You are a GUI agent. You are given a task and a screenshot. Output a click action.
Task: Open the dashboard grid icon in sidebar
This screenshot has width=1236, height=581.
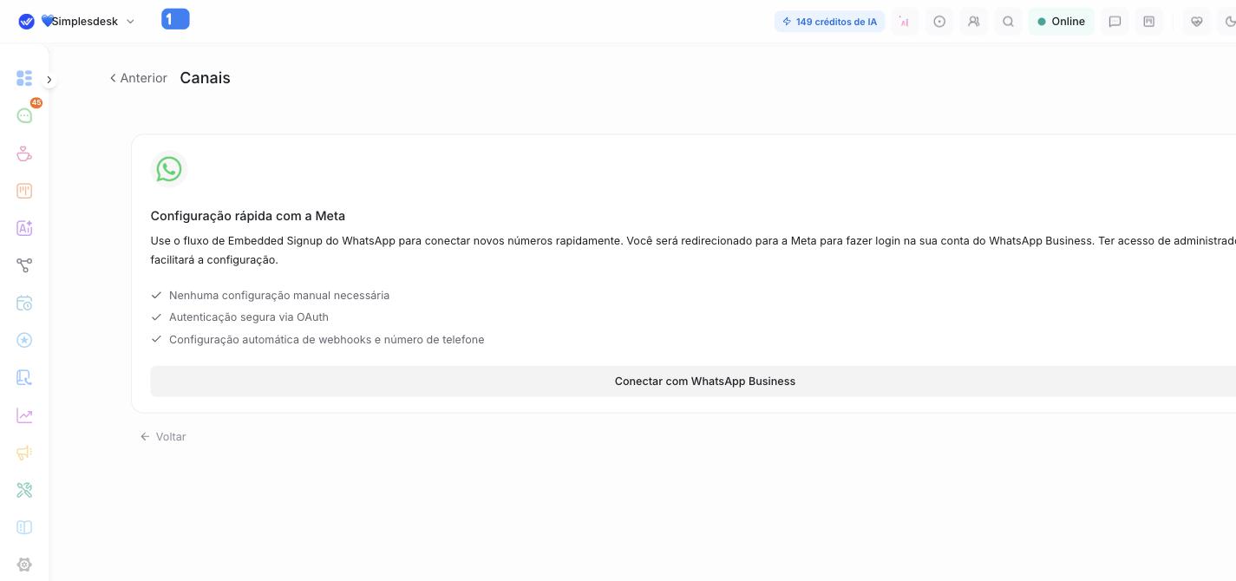pyautogui.click(x=24, y=78)
